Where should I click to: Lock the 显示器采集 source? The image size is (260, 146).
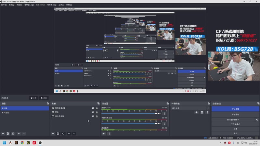[97, 116]
